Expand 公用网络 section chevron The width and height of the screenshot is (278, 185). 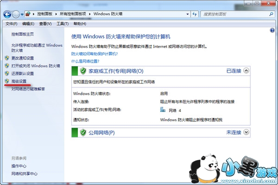pos(246,132)
